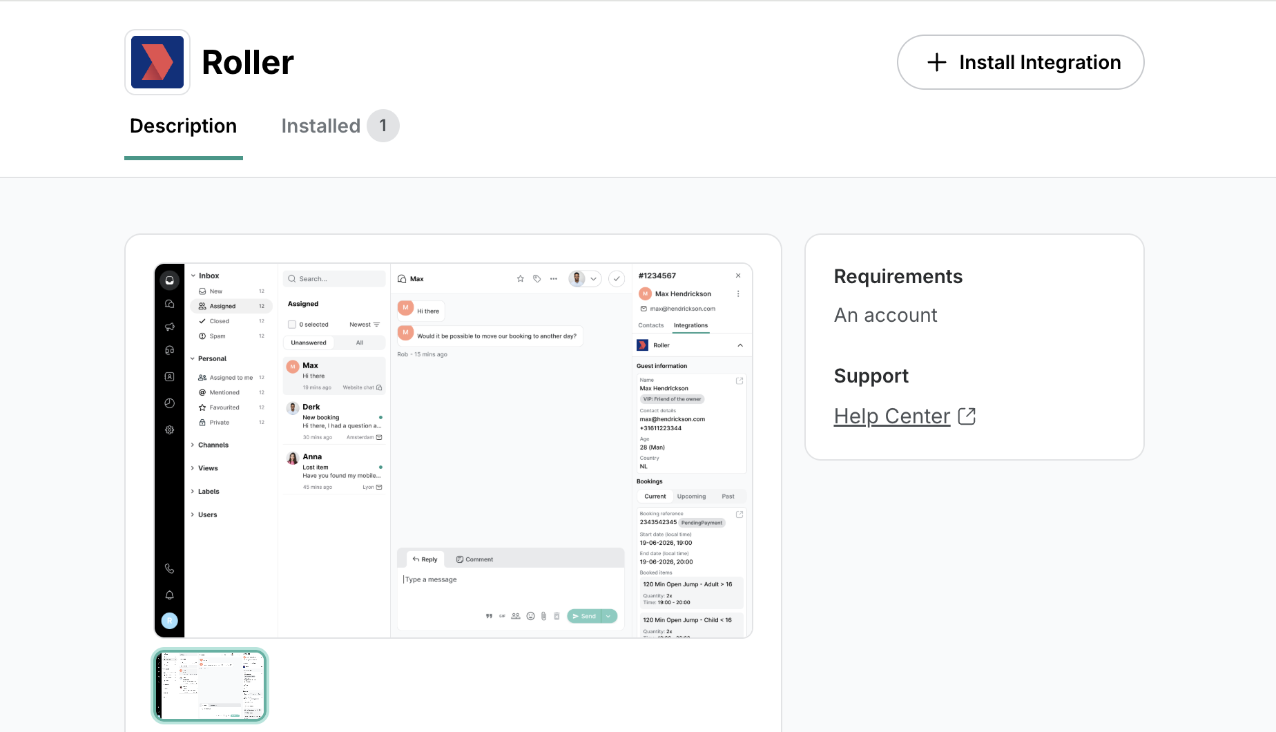Open the Anna conversation in the list

pyautogui.click(x=334, y=471)
